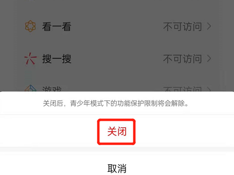Image resolution: width=234 pixels, height=175 pixels.
Task: Dismiss the sheet with 取消
Action: (117, 169)
